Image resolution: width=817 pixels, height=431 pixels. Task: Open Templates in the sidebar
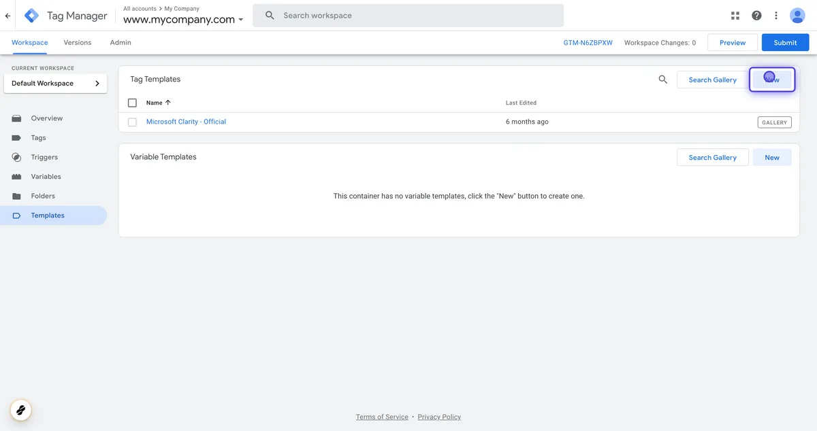coord(54,215)
